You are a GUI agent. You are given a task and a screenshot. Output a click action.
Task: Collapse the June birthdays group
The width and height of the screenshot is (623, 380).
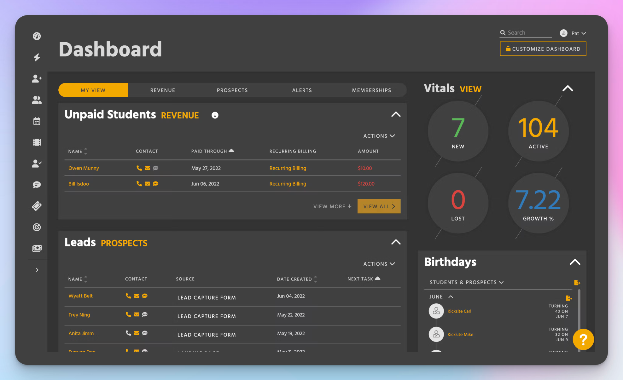pos(451,297)
